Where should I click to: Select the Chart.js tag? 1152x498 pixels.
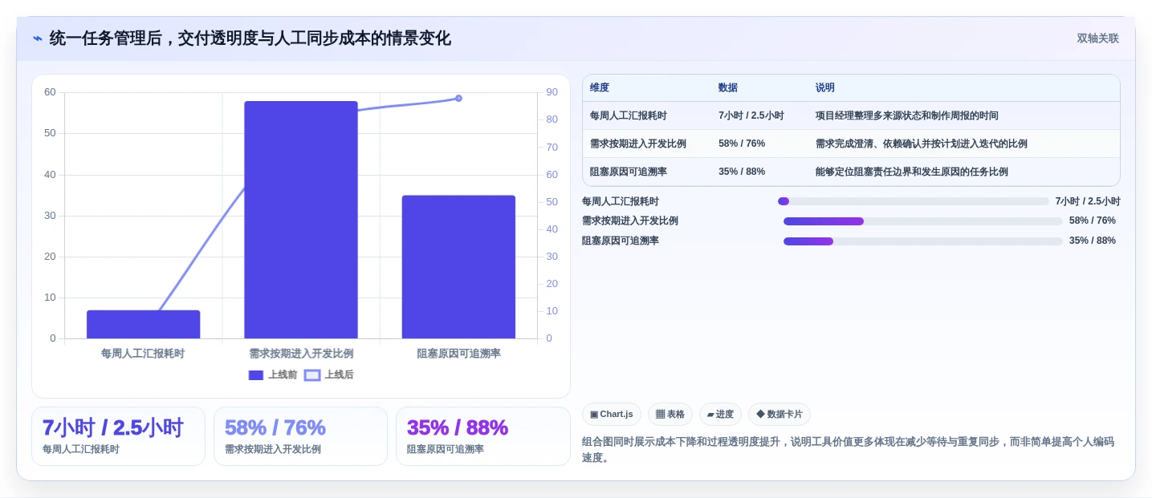pyautogui.click(x=611, y=414)
